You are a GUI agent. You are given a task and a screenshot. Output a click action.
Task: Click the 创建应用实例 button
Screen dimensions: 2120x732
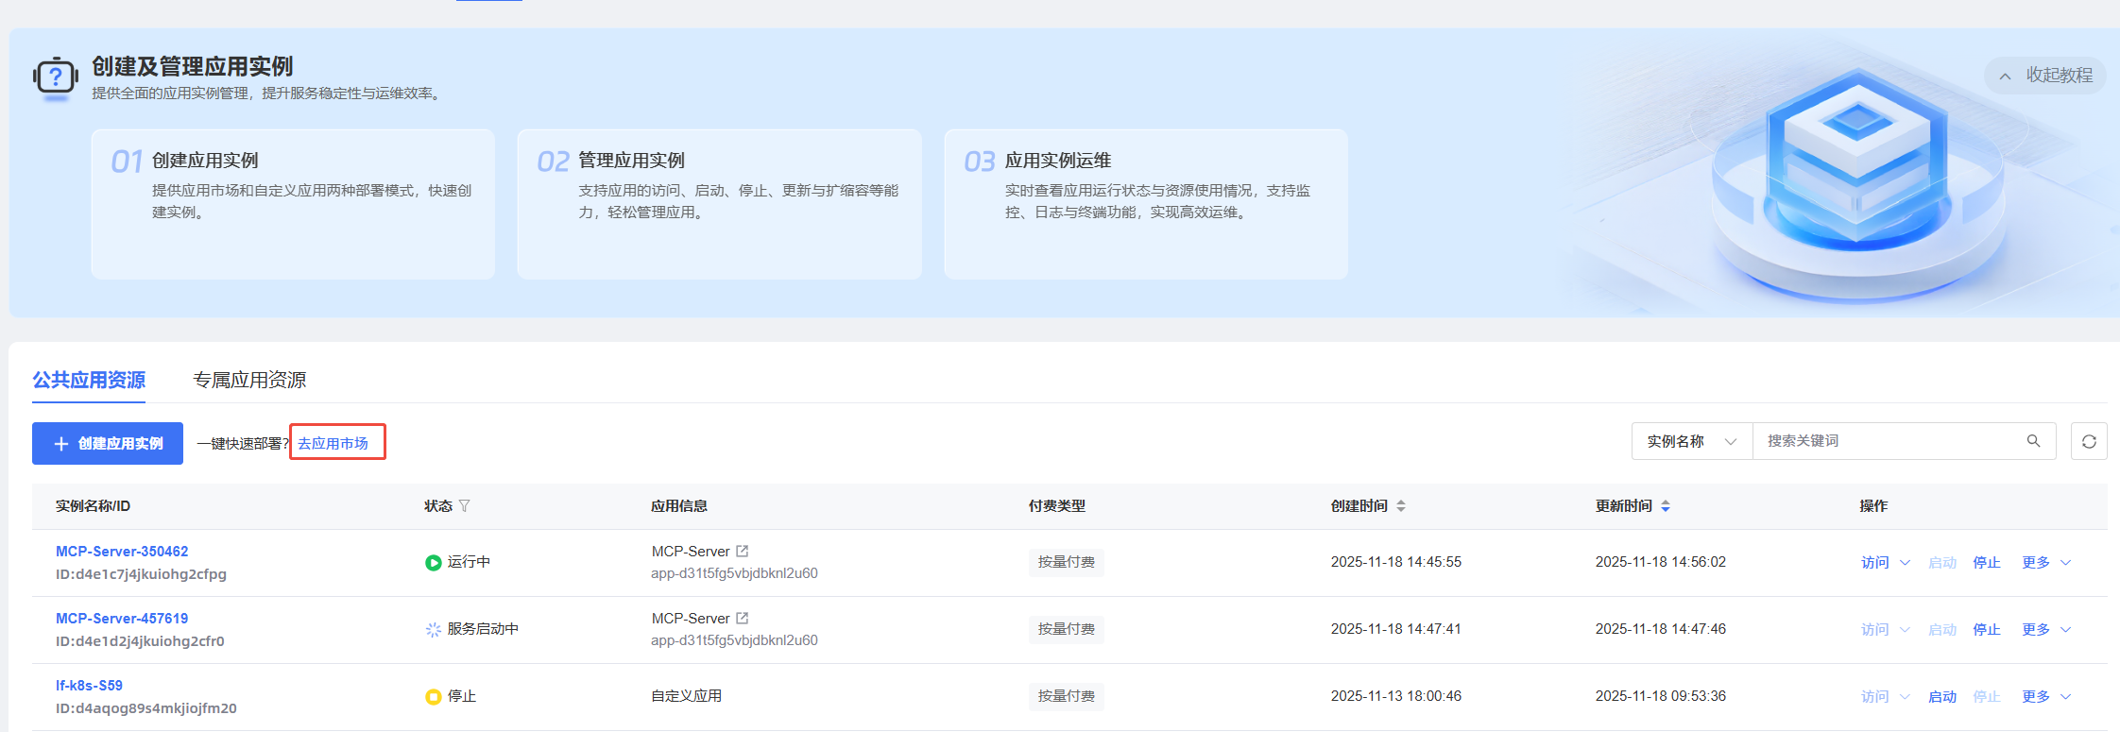[x=108, y=443]
